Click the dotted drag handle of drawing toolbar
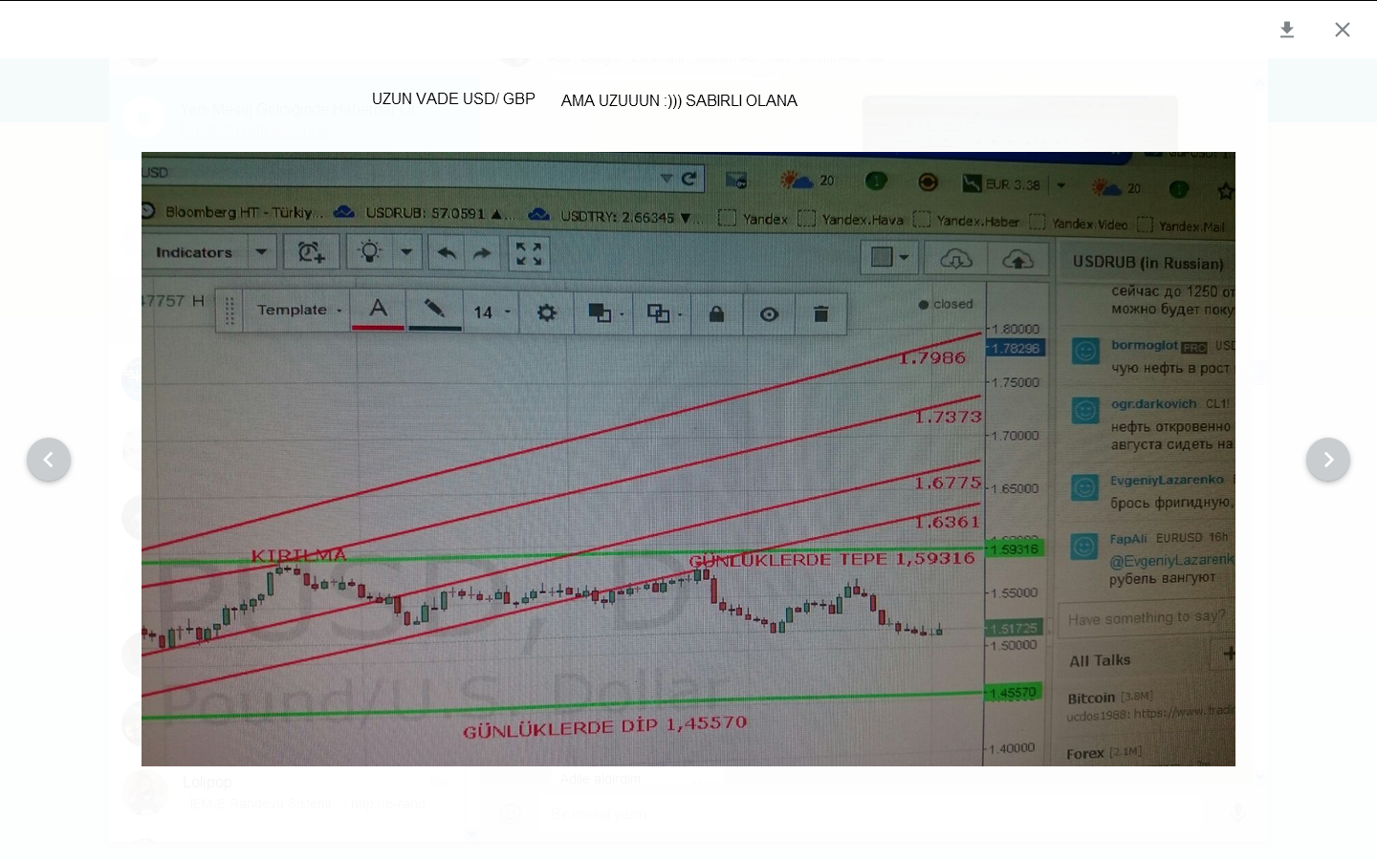The image size is (1377, 860). pos(229,311)
